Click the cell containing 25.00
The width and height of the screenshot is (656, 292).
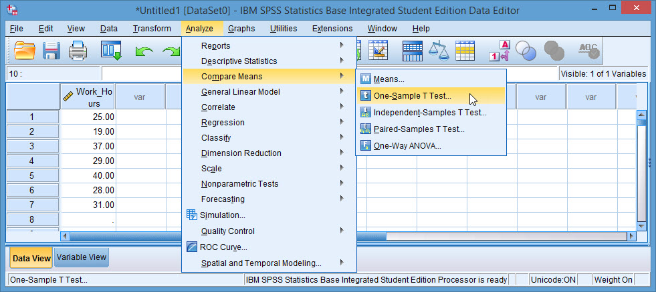click(x=88, y=117)
